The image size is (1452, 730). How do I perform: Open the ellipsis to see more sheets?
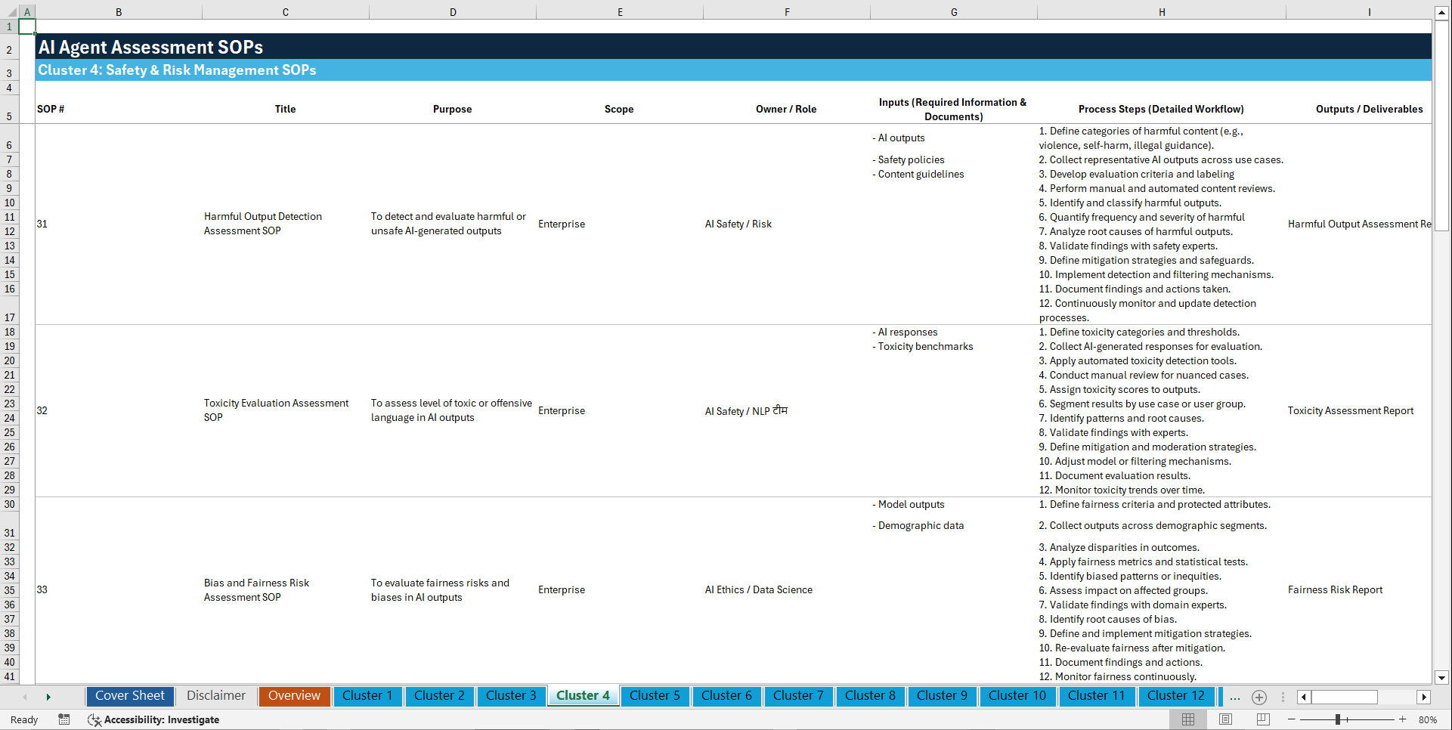(1234, 697)
